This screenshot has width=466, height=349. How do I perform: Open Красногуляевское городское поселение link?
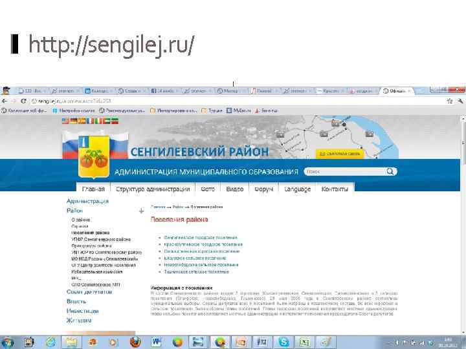coord(203,244)
